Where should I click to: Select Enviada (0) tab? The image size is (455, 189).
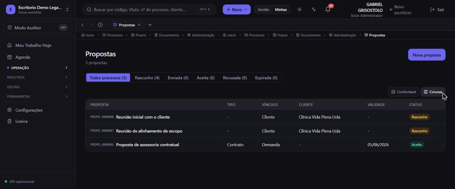tap(178, 78)
